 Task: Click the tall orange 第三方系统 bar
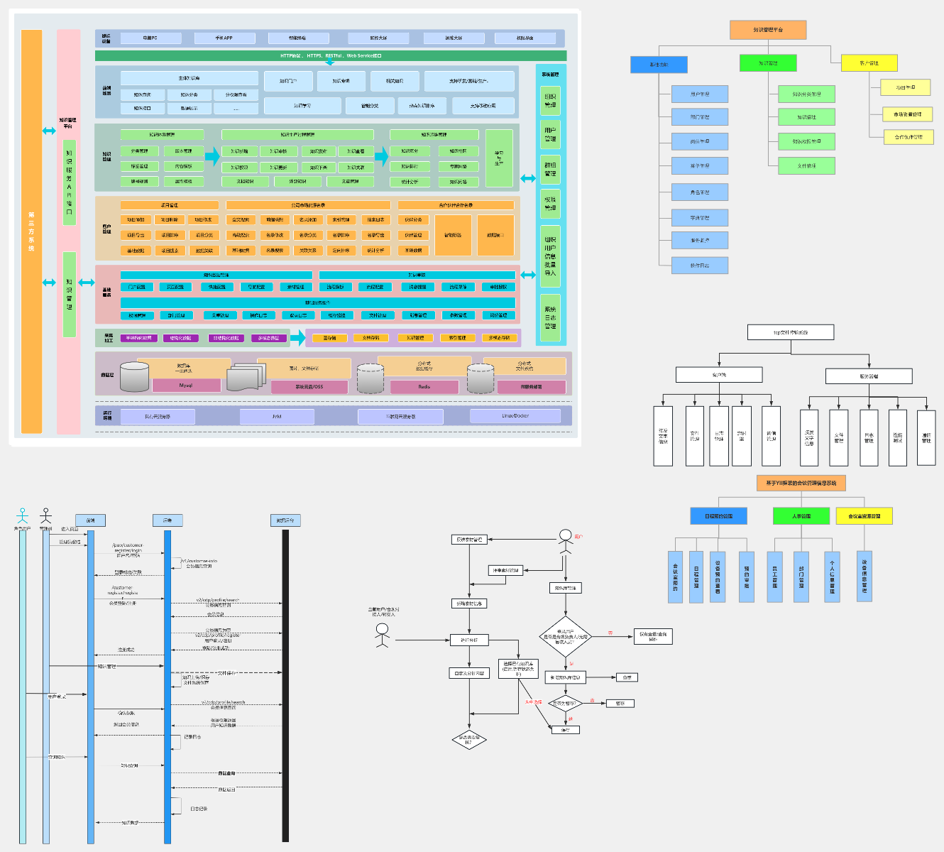tap(31, 231)
